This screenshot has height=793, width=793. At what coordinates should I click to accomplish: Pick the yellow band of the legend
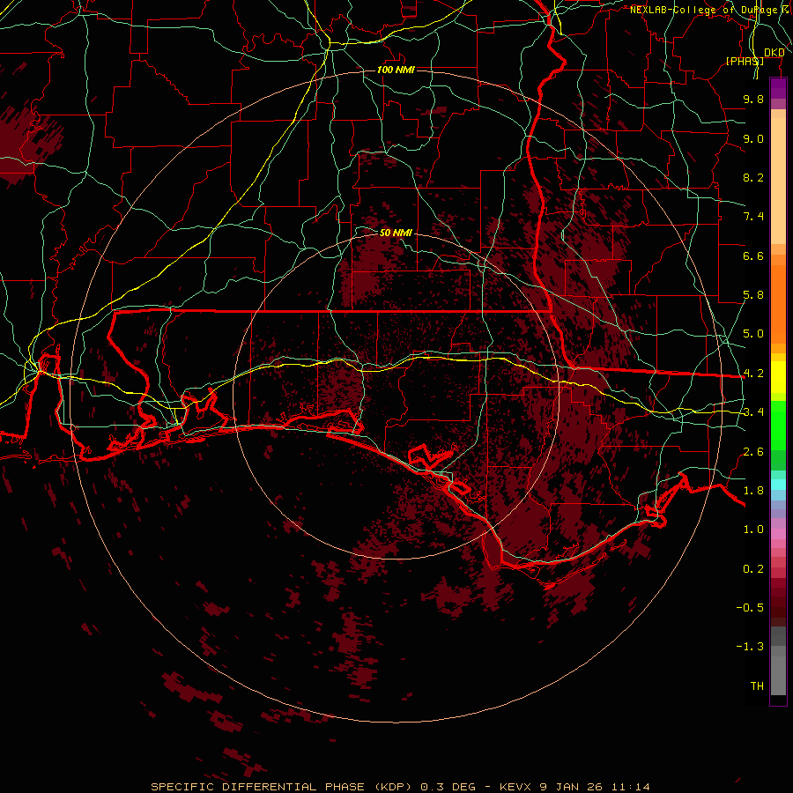[778, 377]
